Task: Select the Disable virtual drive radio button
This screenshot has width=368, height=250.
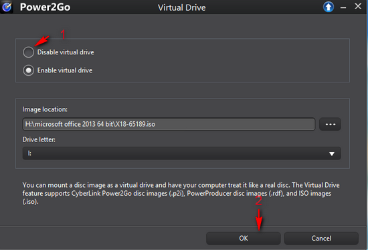Action: 28,52
